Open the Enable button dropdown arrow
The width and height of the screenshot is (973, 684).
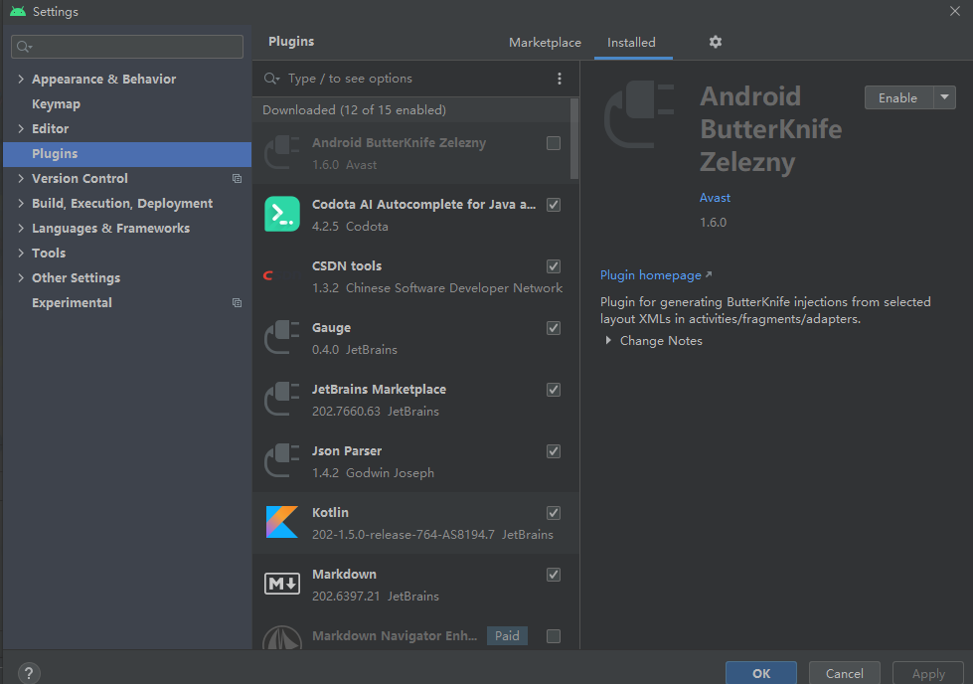944,97
